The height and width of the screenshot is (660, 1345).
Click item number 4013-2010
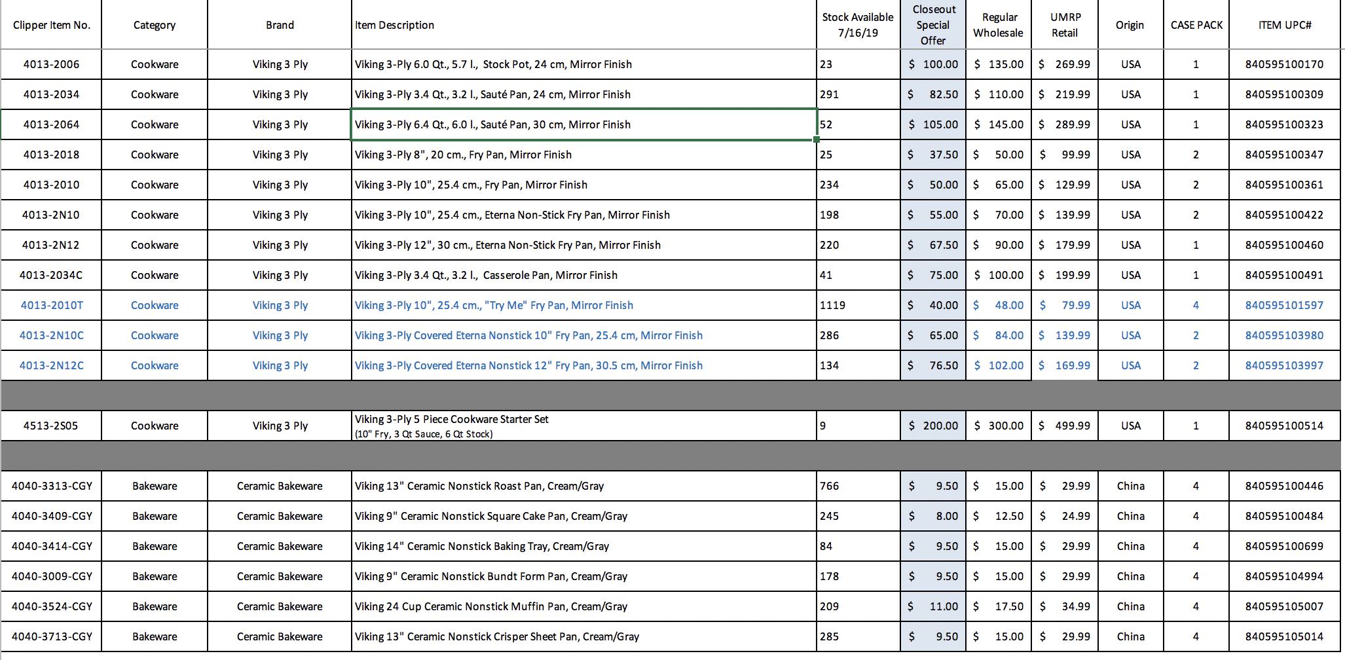pos(52,185)
